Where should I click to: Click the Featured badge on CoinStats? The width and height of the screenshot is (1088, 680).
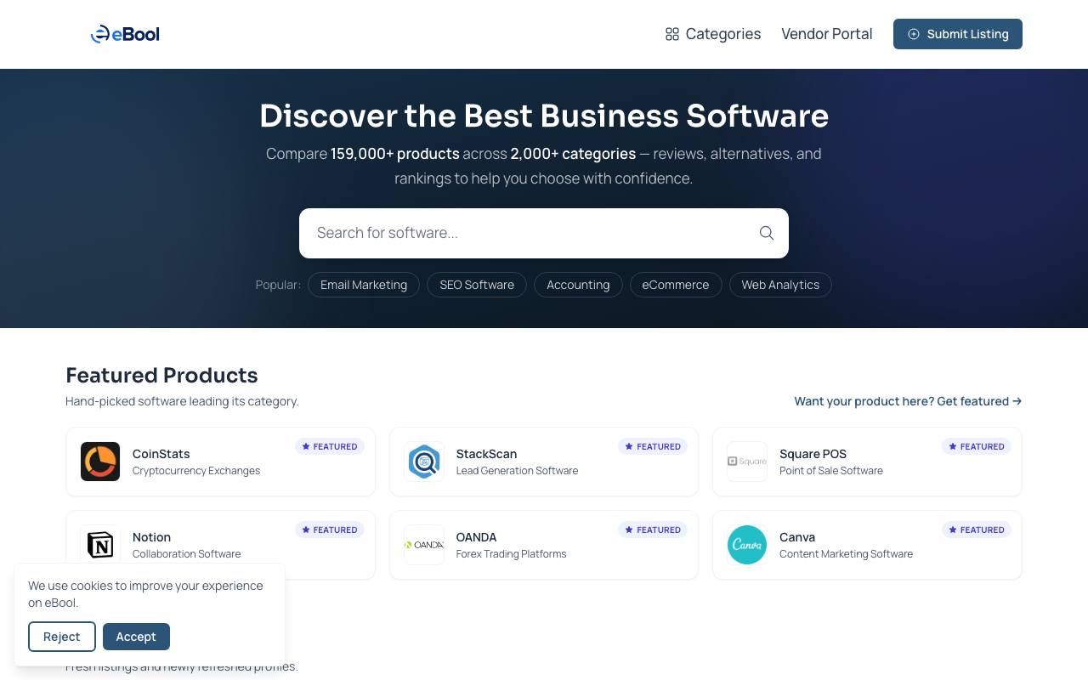pyautogui.click(x=330, y=446)
